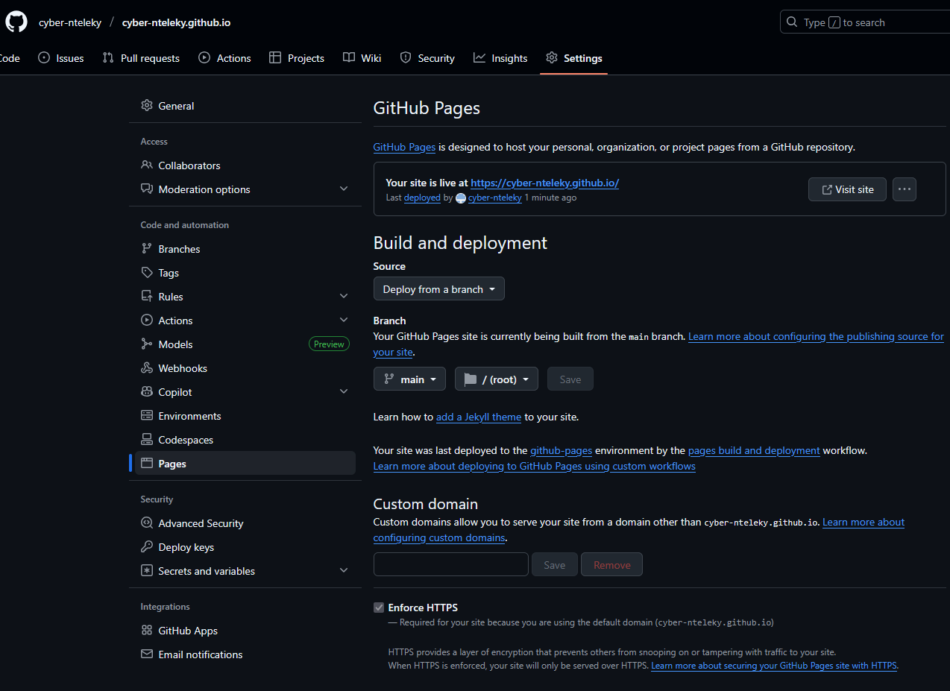950x691 pixels.
Task: Expand the Copilot section chevron
Action: click(344, 392)
